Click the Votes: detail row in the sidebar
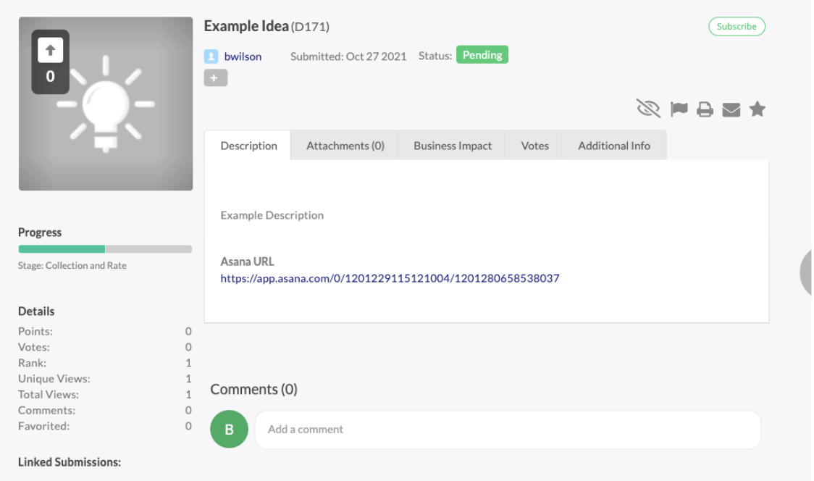This screenshot has height=481, width=814. pos(105,347)
